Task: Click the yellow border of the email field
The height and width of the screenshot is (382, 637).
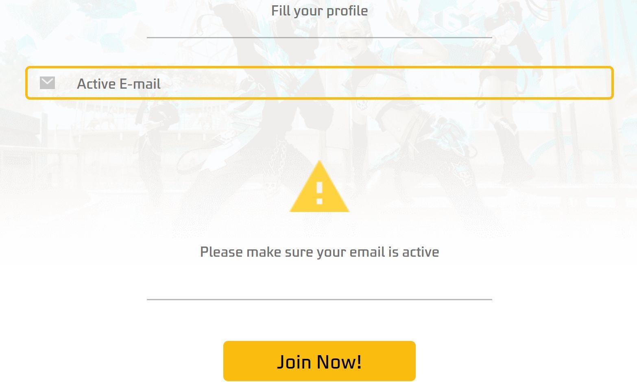Action: (319, 68)
